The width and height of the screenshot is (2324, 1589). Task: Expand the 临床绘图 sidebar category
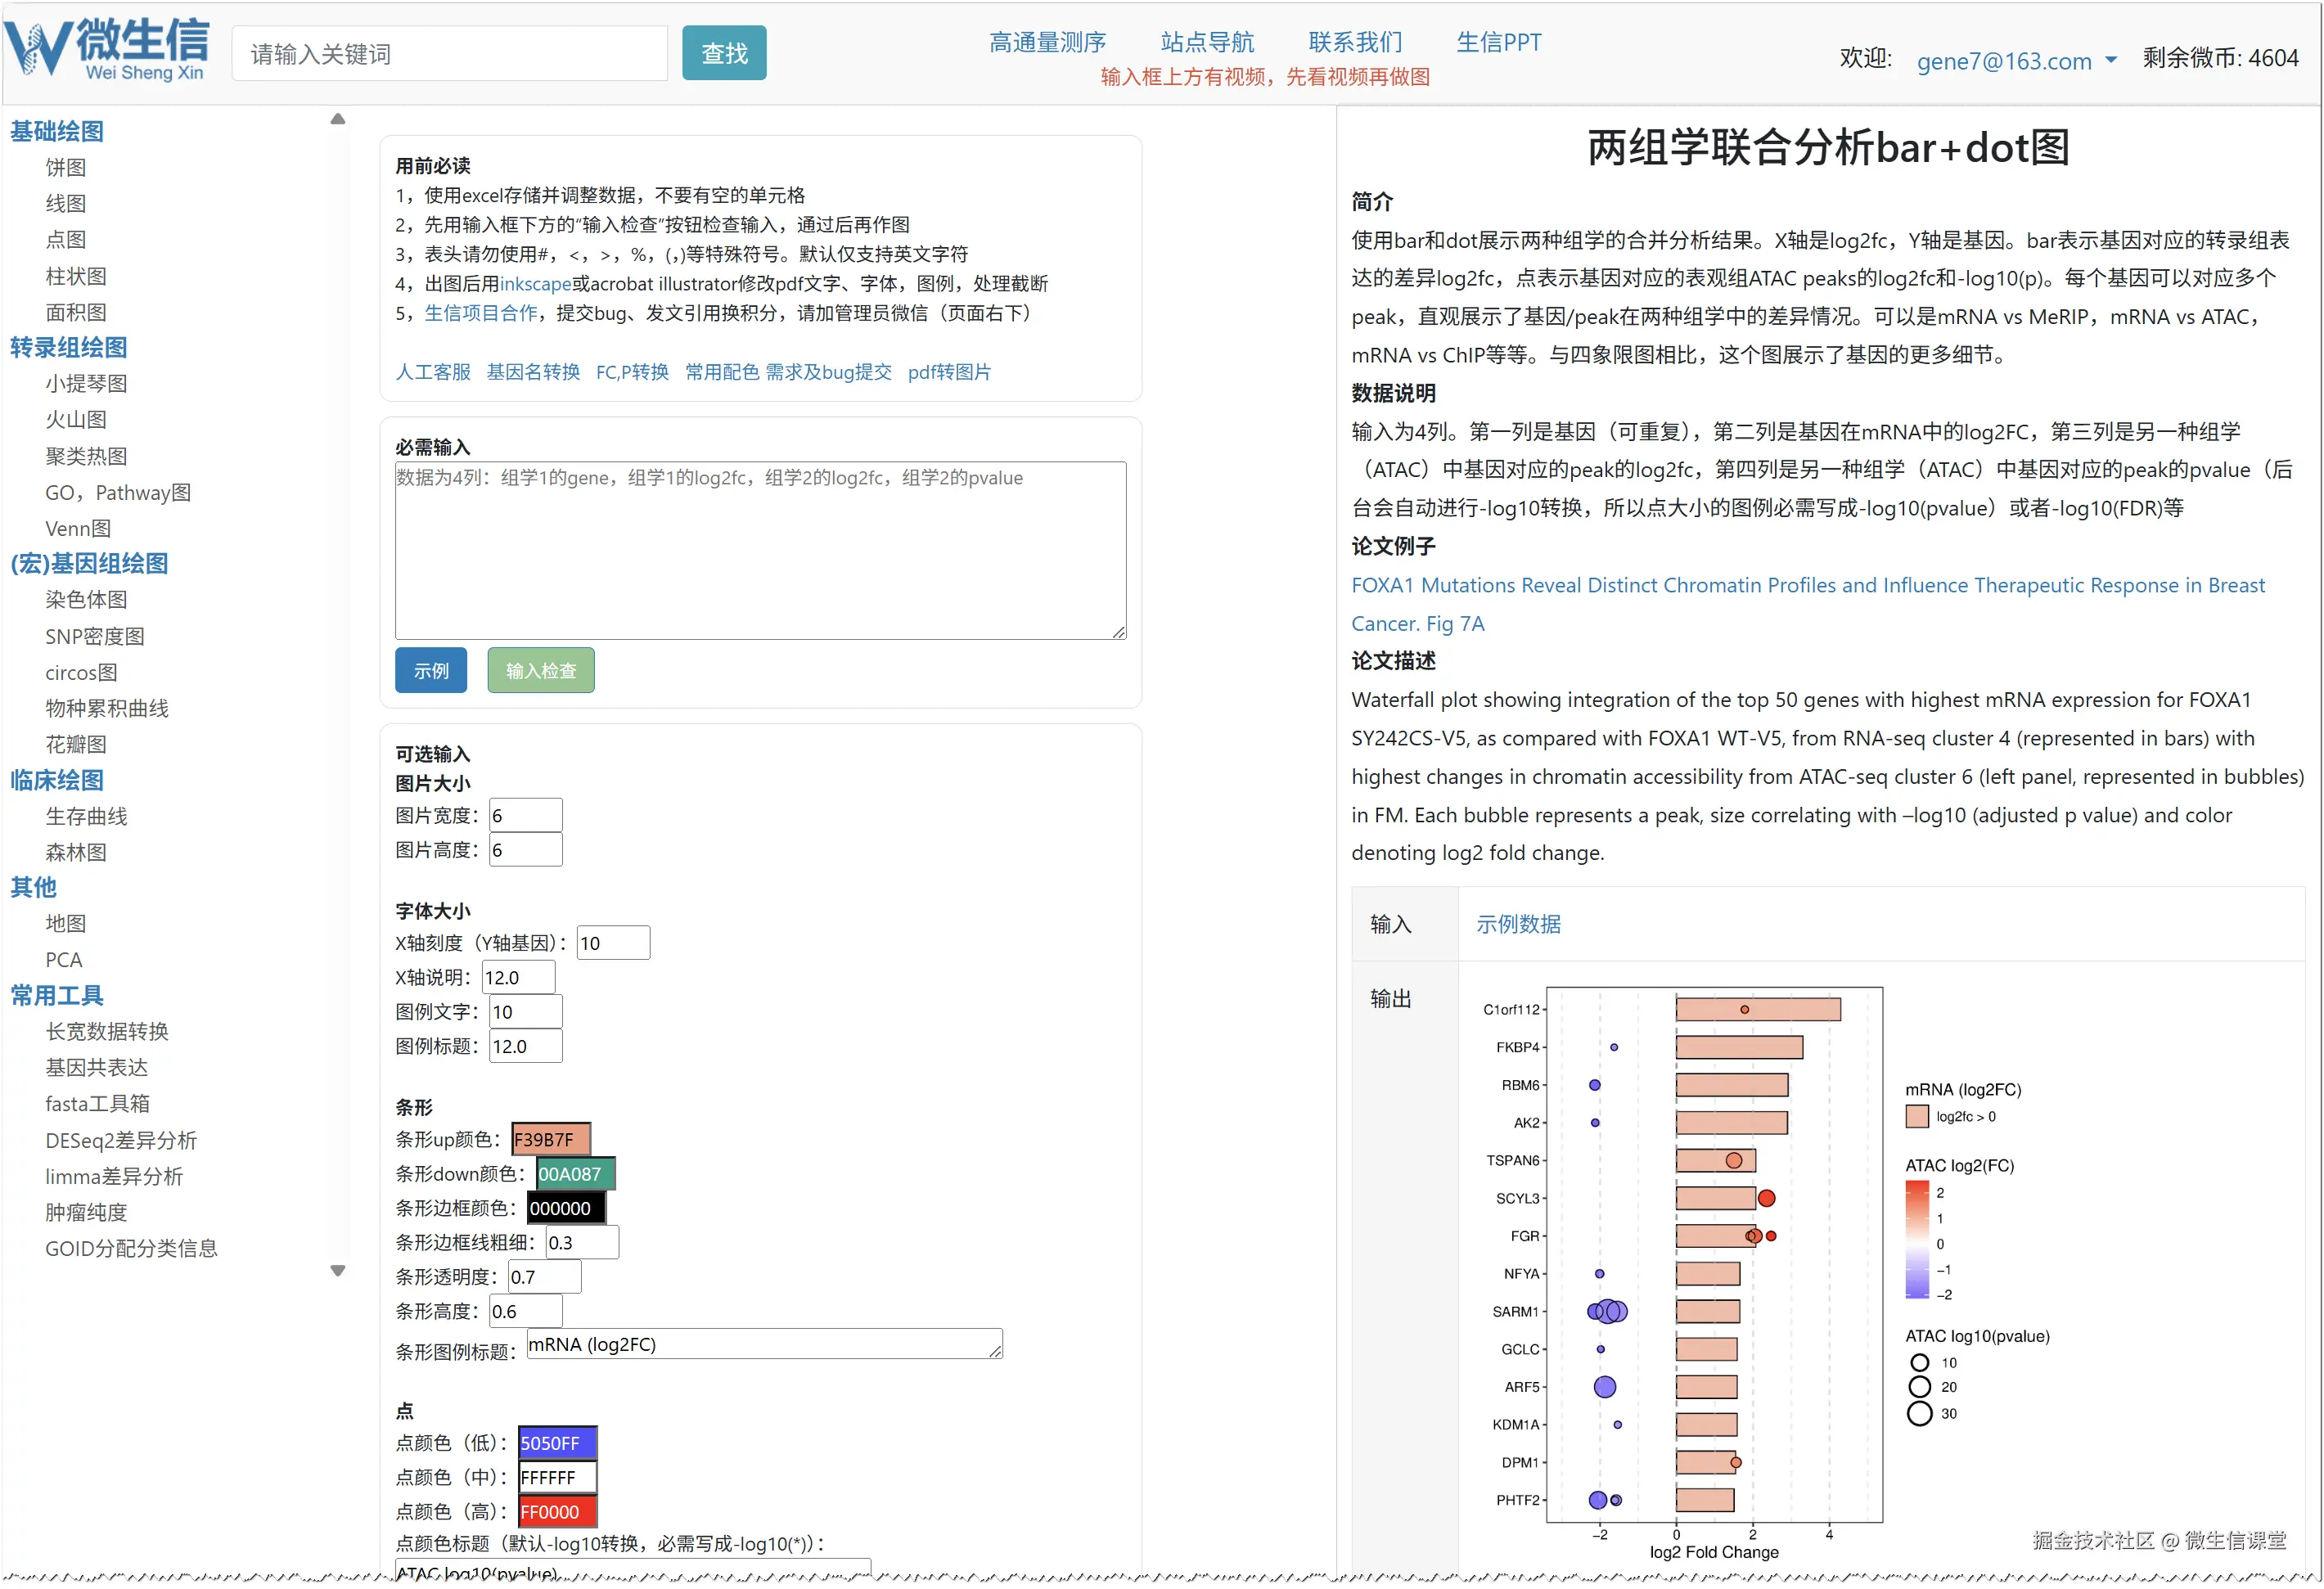tap(57, 780)
